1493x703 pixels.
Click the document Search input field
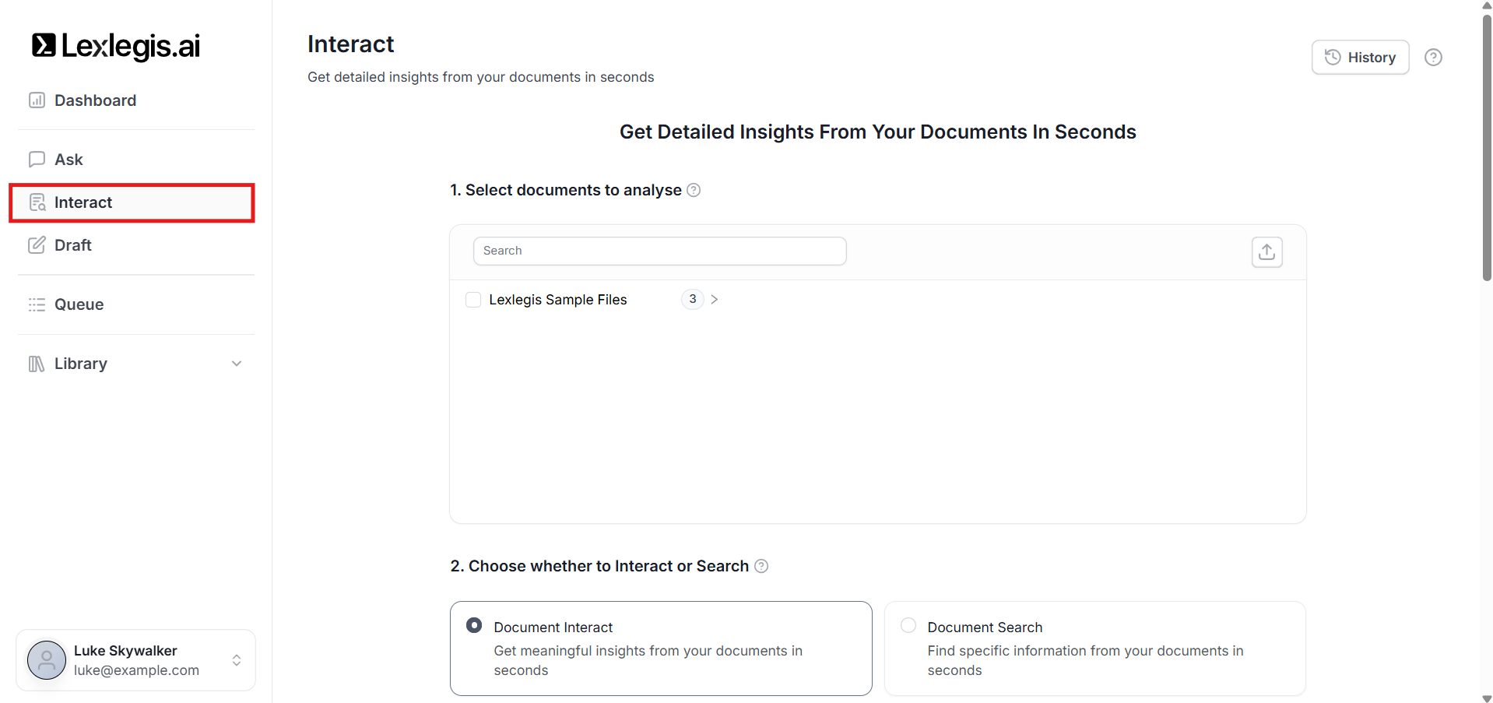point(659,251)
